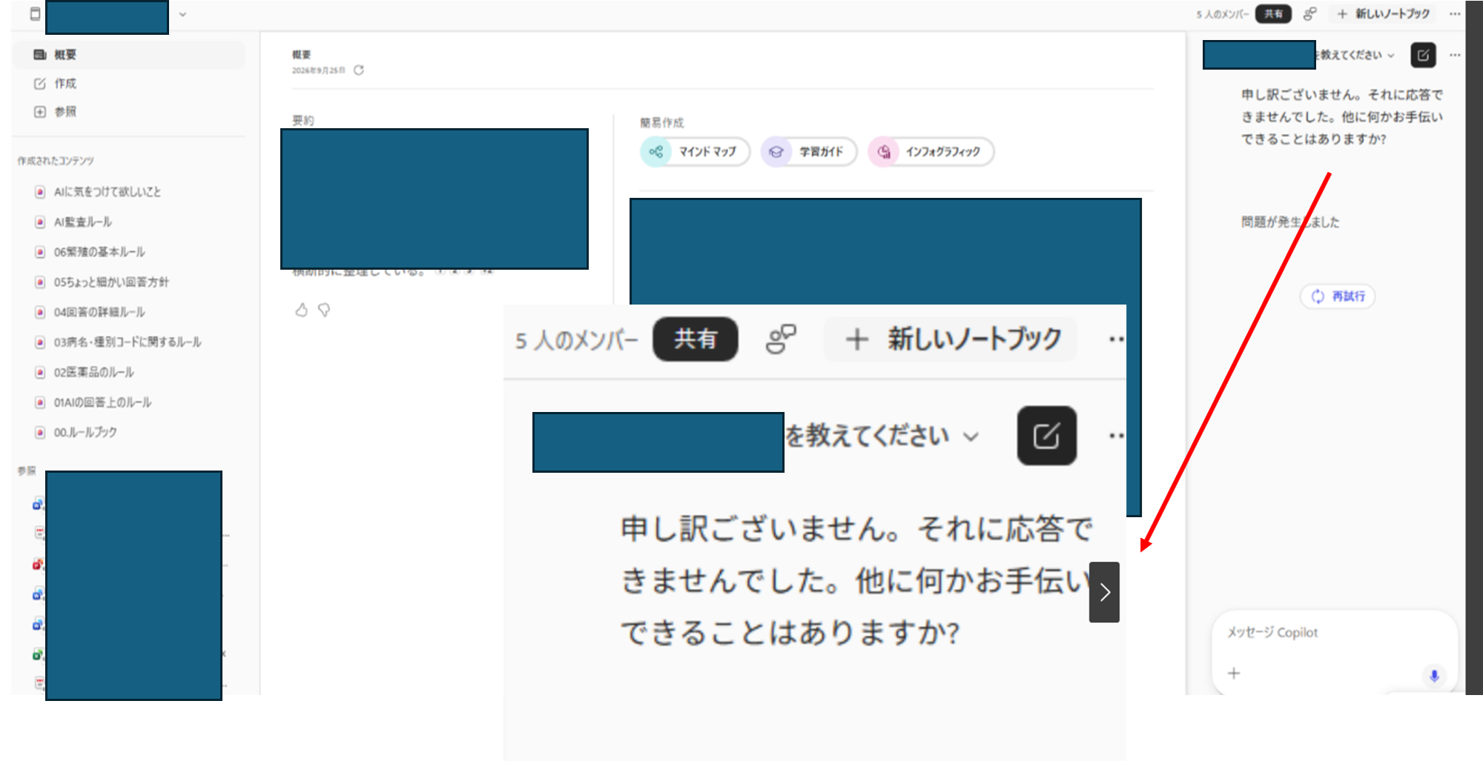Screen dimensions: 1483x761
Task: Create an インフォグラフィック
Action: [x=931, y=152]
